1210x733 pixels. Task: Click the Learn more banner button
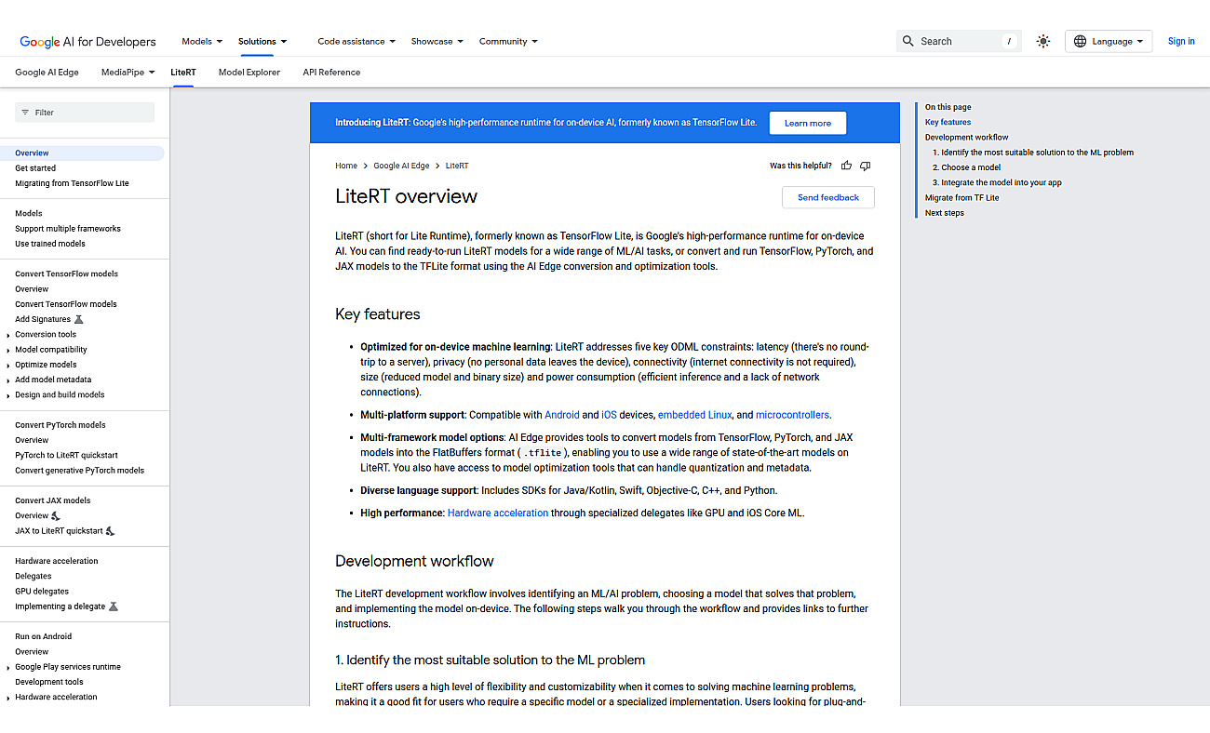click(808, 123)
